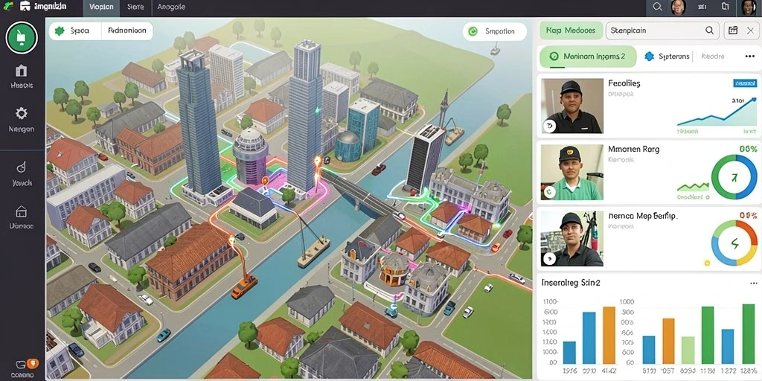The image size is (762, 381).
Task: Open the profile avatar at the top-right corner
Action: [749, 7]
